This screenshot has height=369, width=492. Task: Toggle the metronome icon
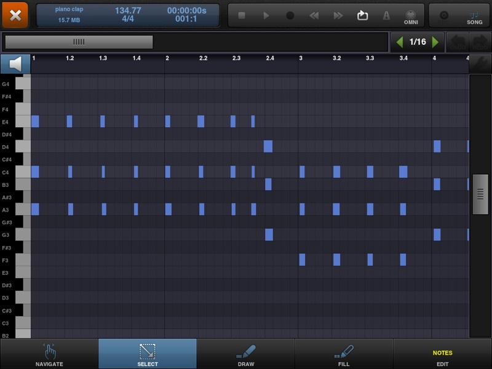(387, 15)
